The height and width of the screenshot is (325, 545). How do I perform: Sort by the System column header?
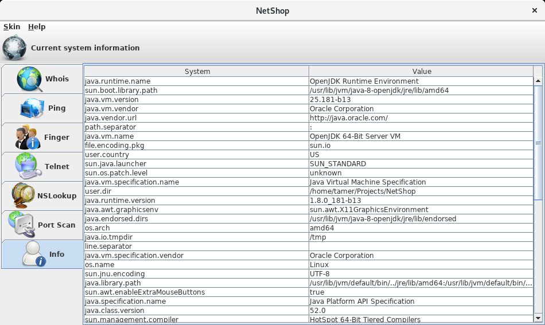point(197,71)
